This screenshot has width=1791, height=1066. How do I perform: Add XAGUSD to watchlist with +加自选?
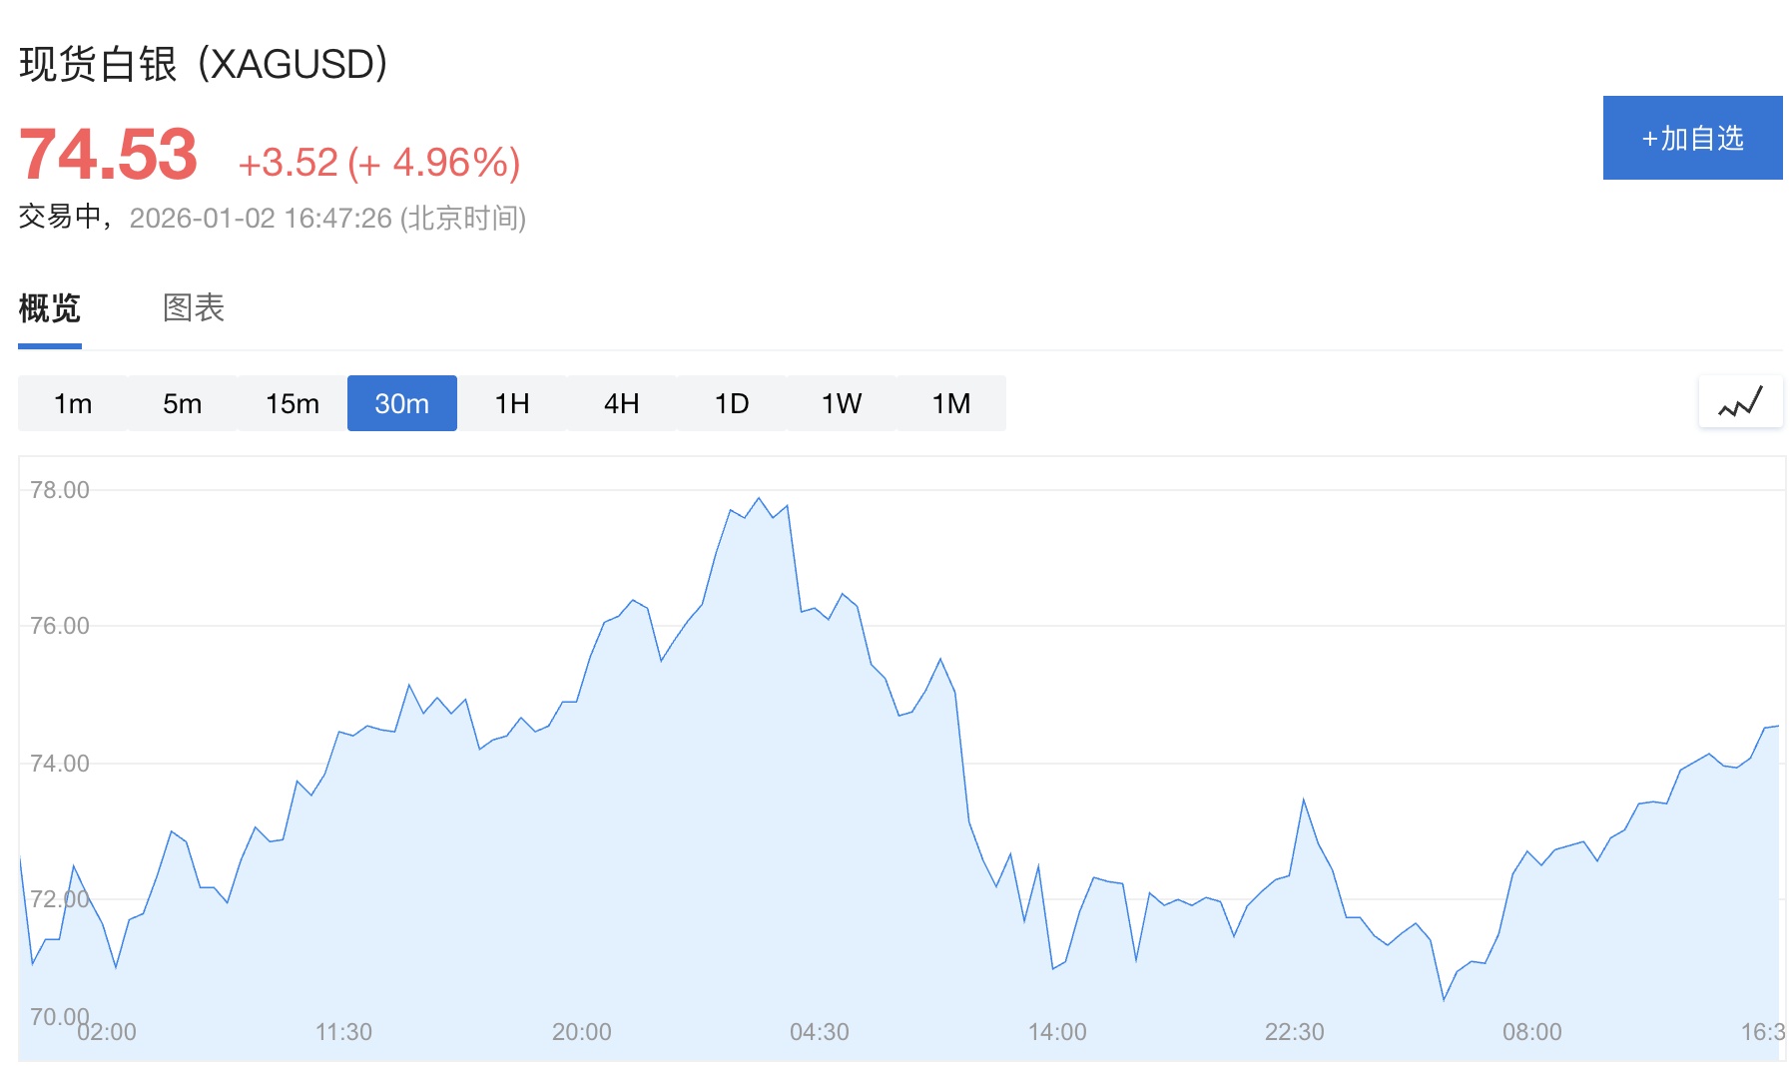1692,138
